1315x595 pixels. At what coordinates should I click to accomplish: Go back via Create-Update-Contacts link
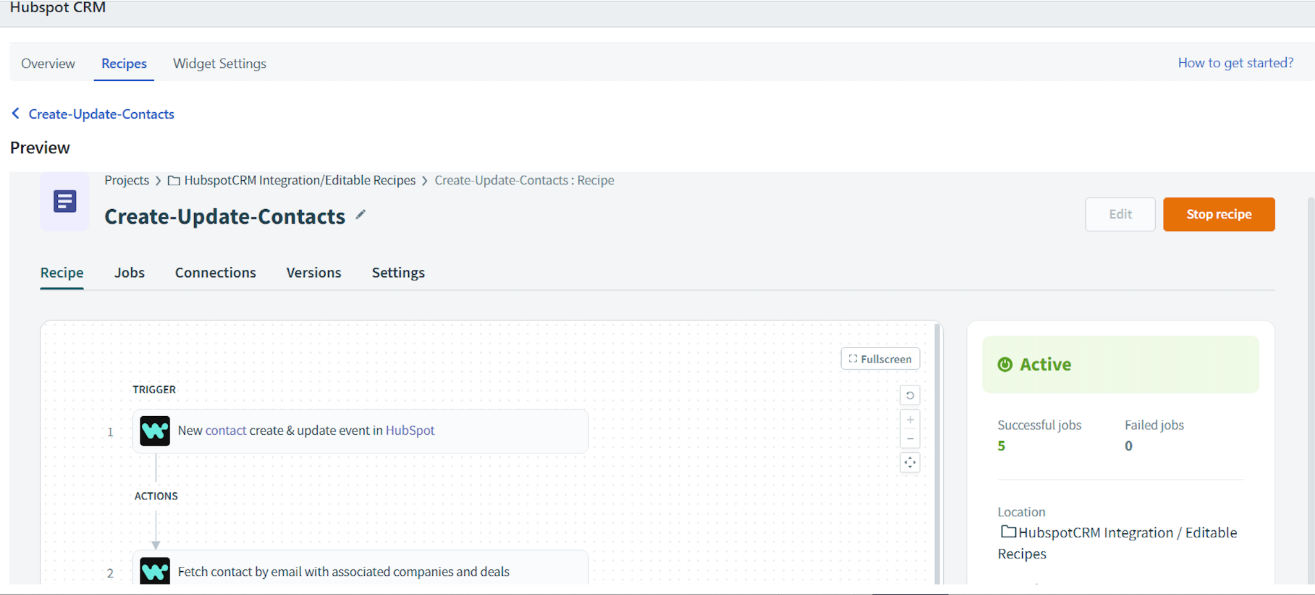pyautogui.click(x=101, y=114)
